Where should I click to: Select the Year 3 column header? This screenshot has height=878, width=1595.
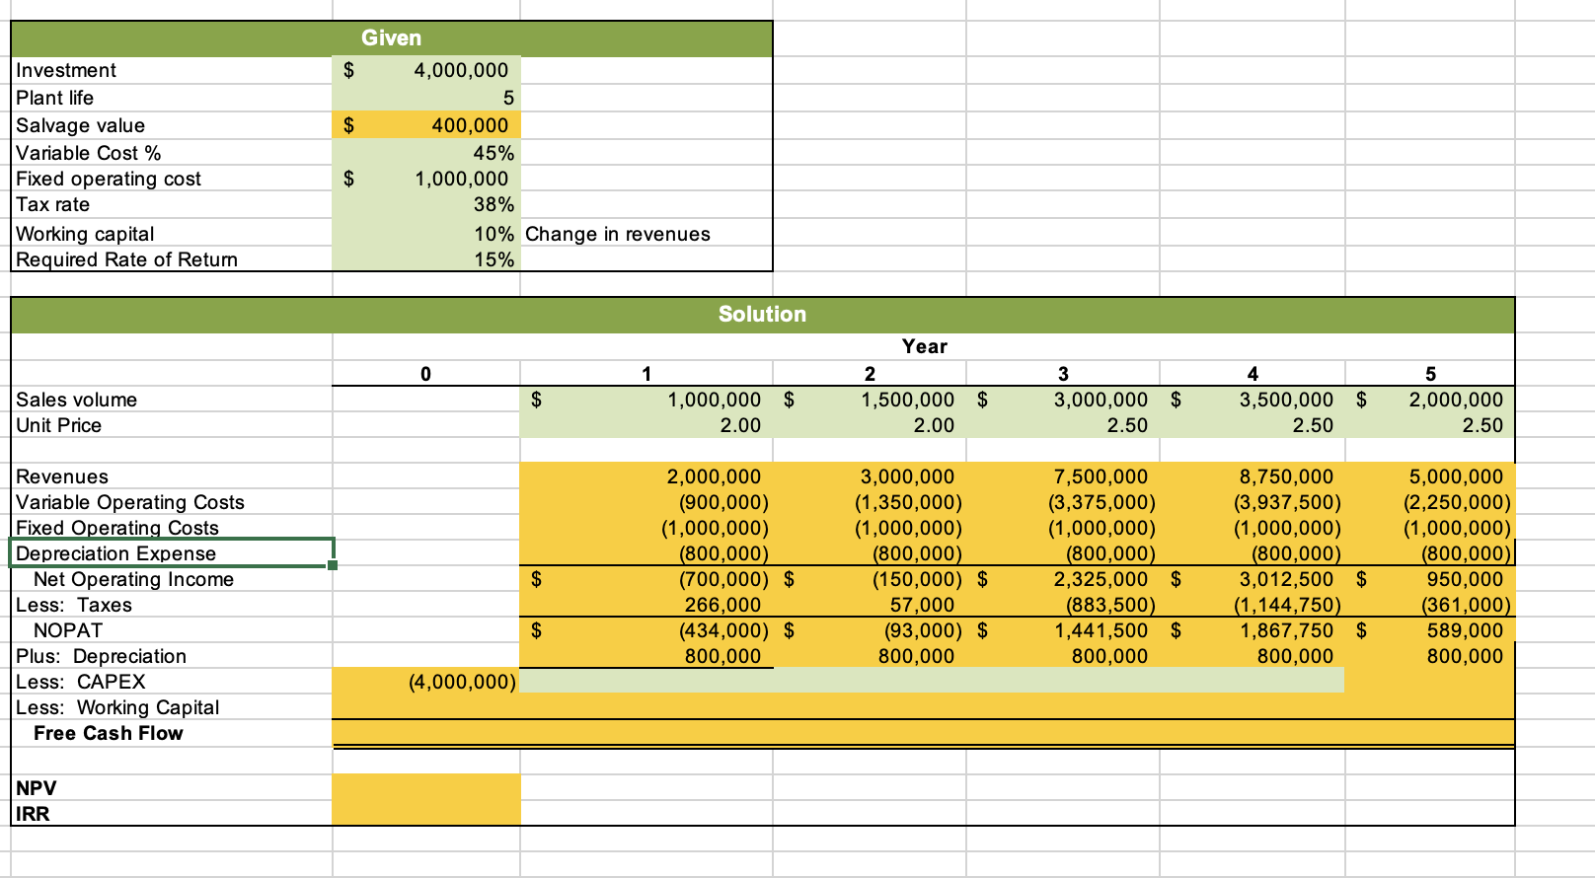(1063, 374)
